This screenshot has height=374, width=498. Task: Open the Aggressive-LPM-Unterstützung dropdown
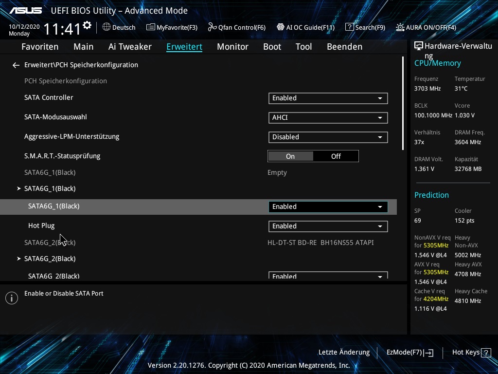[x=328, y=137]
